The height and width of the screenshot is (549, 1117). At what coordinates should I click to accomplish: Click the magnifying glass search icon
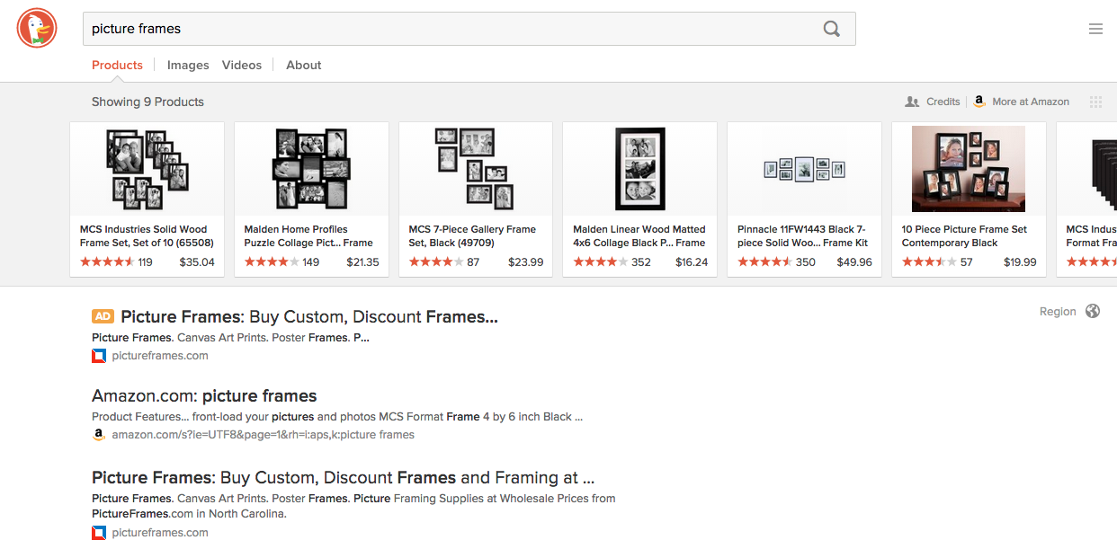point(831,29)
